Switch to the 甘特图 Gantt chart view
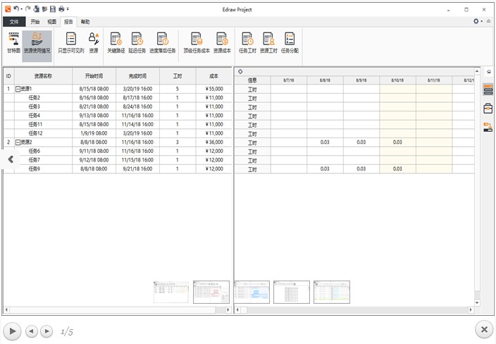This screenshot has width=496, height=344. click(13, 43)
